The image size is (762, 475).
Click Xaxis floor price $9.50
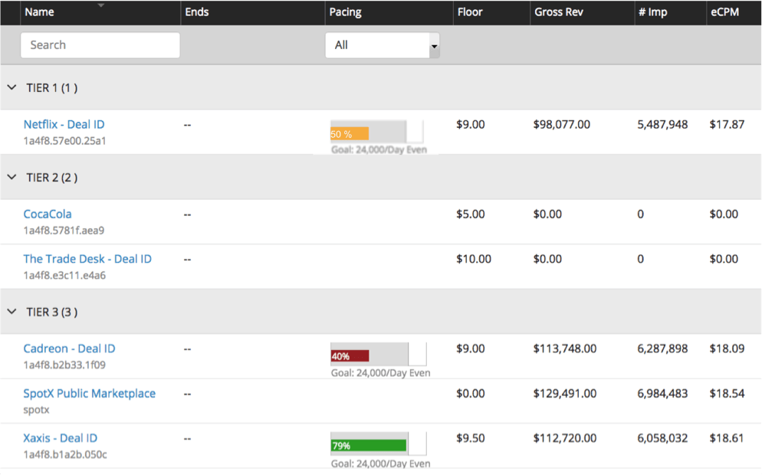[471, 438]
